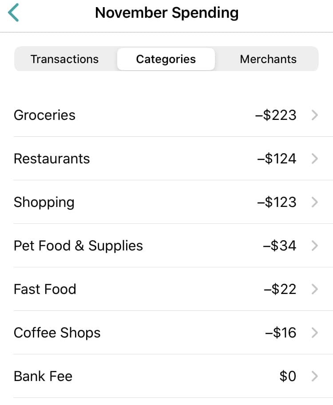
Task: Open the Groceries category label
Action: click(44, 115)
